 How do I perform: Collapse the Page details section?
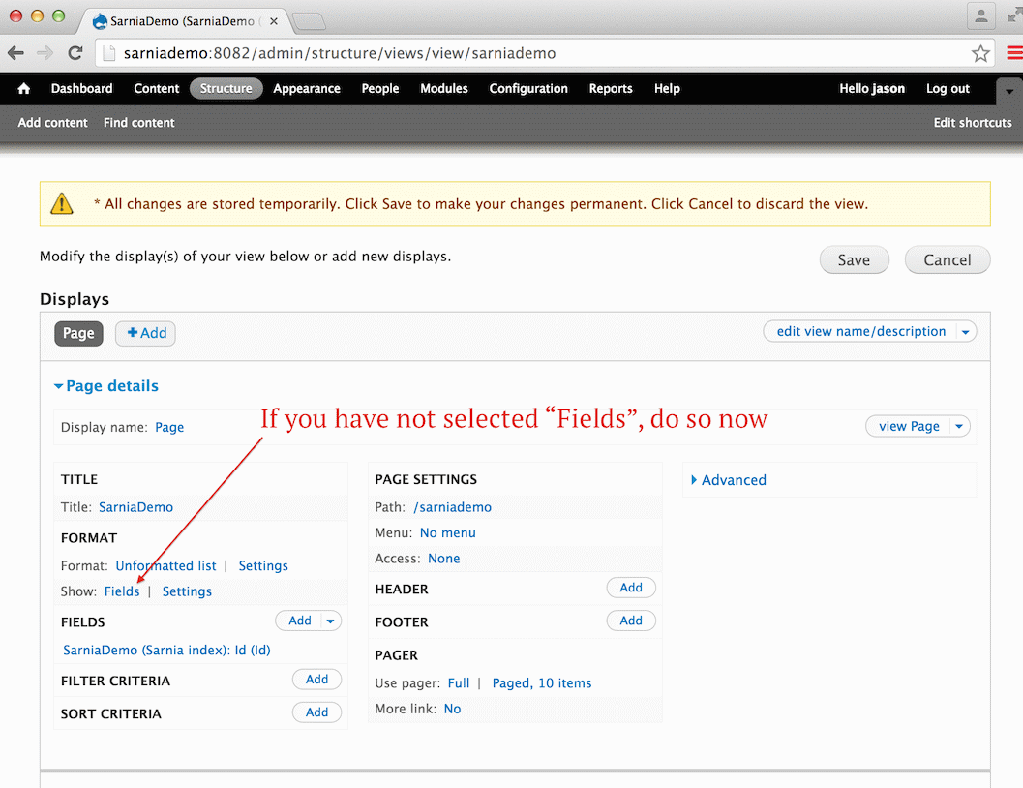click(x=106, y=386)
